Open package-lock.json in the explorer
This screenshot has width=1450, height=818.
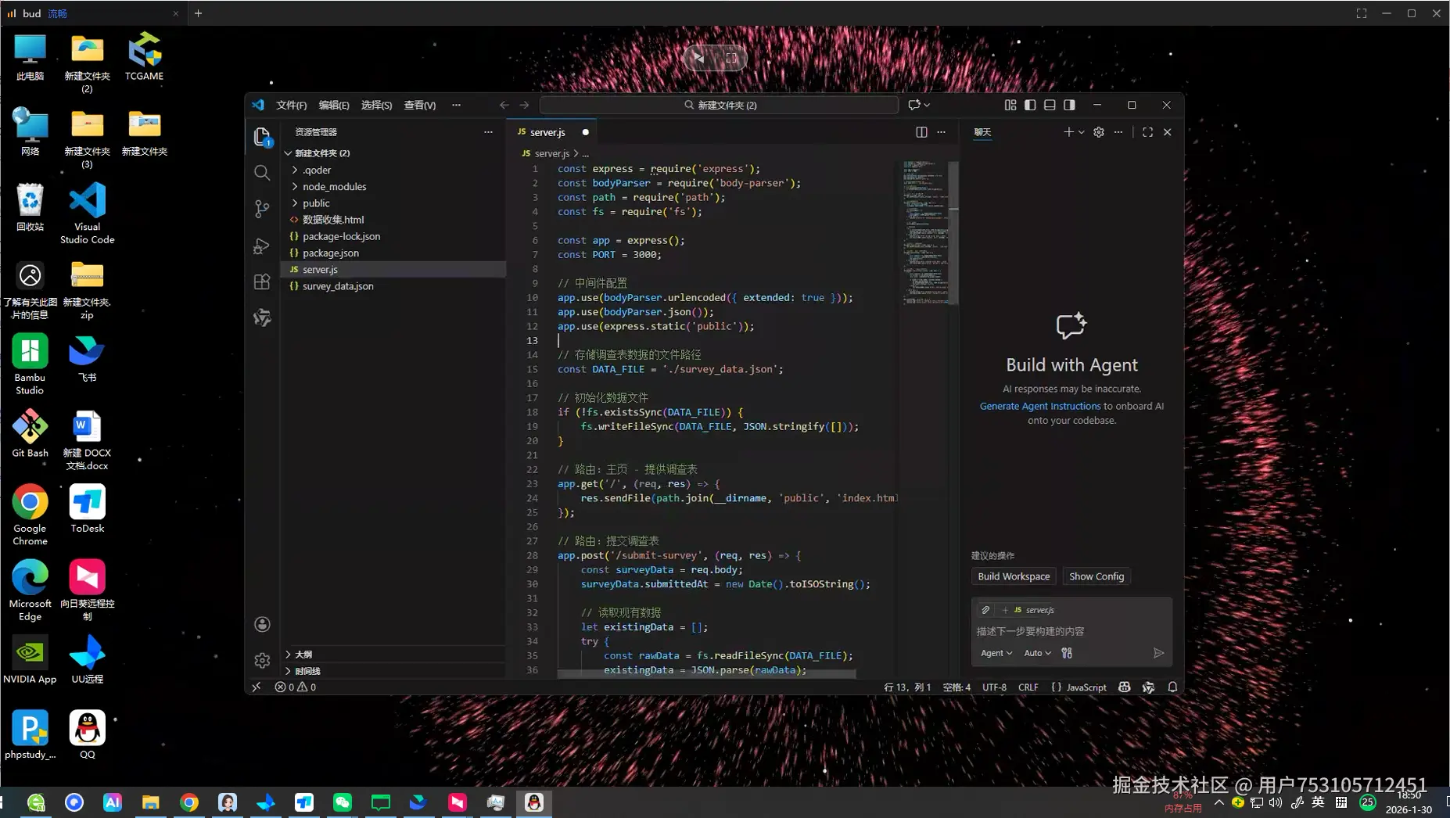[x=393, y=236]
